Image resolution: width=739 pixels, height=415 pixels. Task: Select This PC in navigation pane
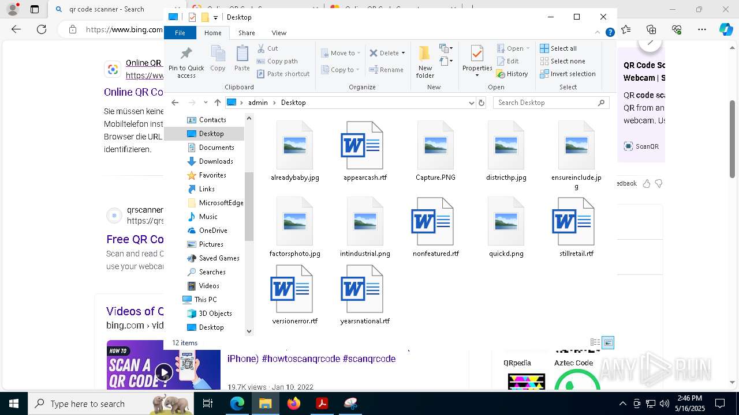click(199, 300)
